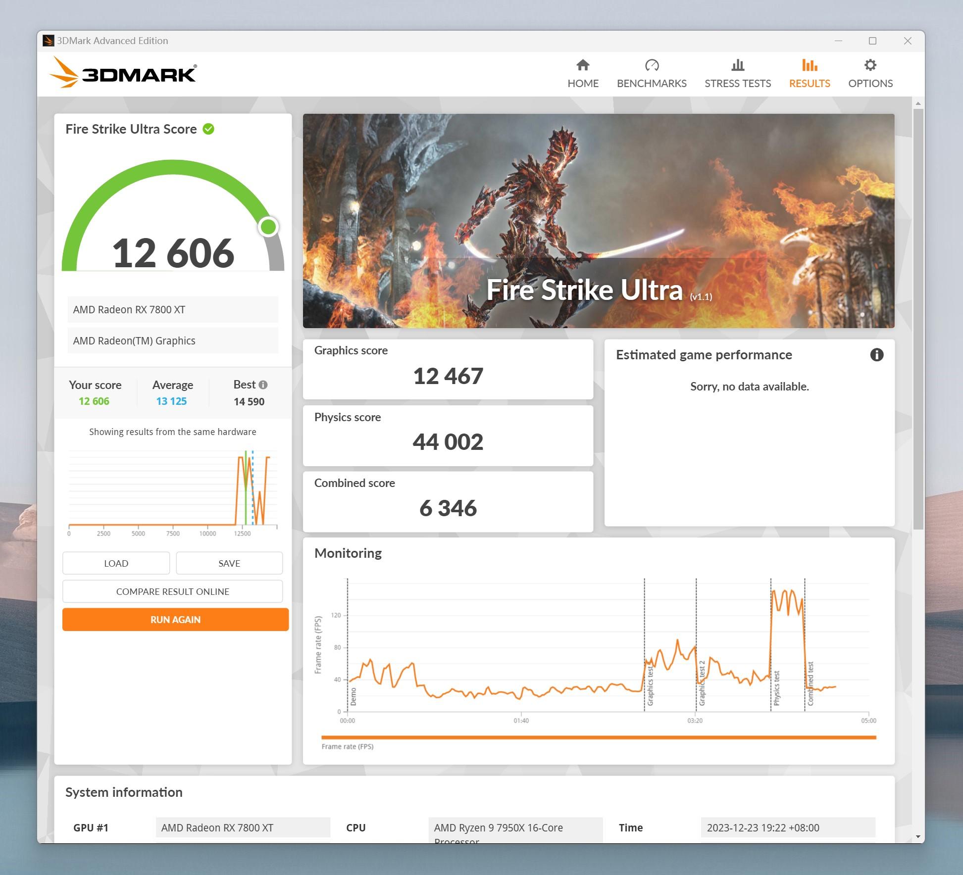Click the RESULTS menu label
963x875 pixels.
pos(810,83)
